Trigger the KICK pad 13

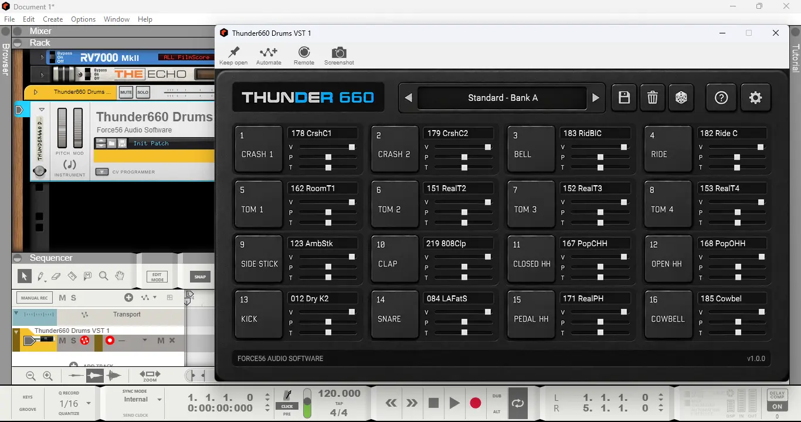(x=259, y=314)
